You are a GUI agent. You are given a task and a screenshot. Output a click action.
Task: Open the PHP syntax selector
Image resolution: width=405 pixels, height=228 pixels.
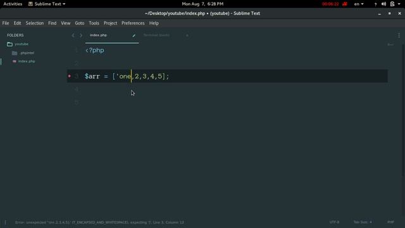pyautogui.click(x=390, y=222)
